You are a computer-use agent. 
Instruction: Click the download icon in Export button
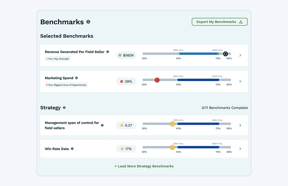pos(241,22)
